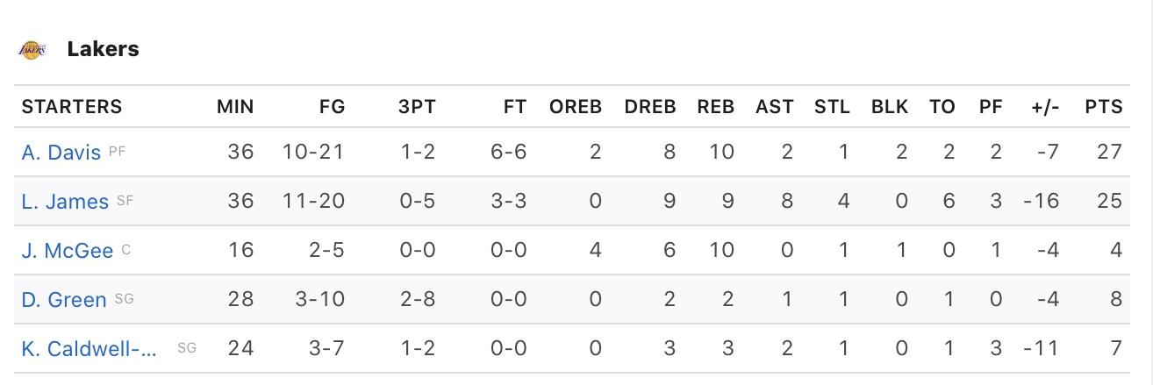Viewport: 1153px width, 385px height.
Task: Select the BLK column header
Action: point(890,107)
